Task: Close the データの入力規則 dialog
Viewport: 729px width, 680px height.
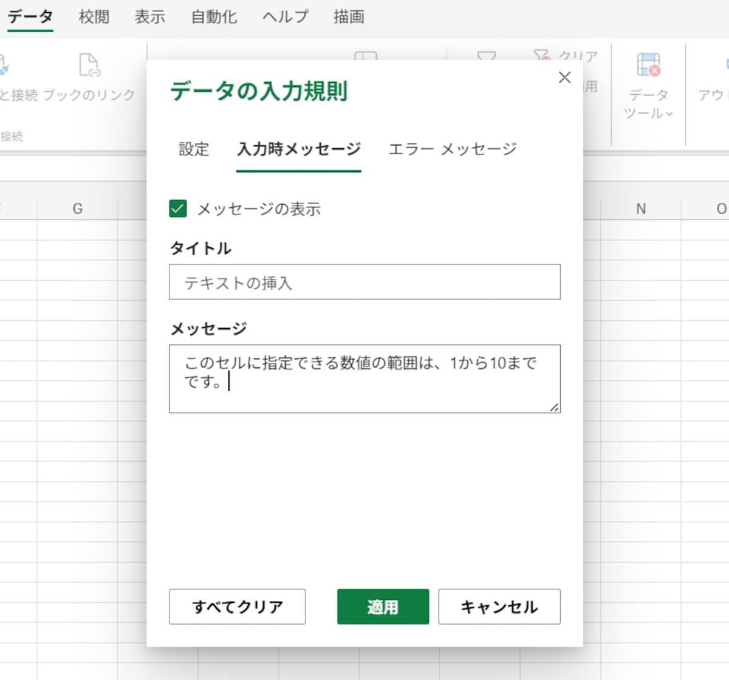Action: coord(564,77)
